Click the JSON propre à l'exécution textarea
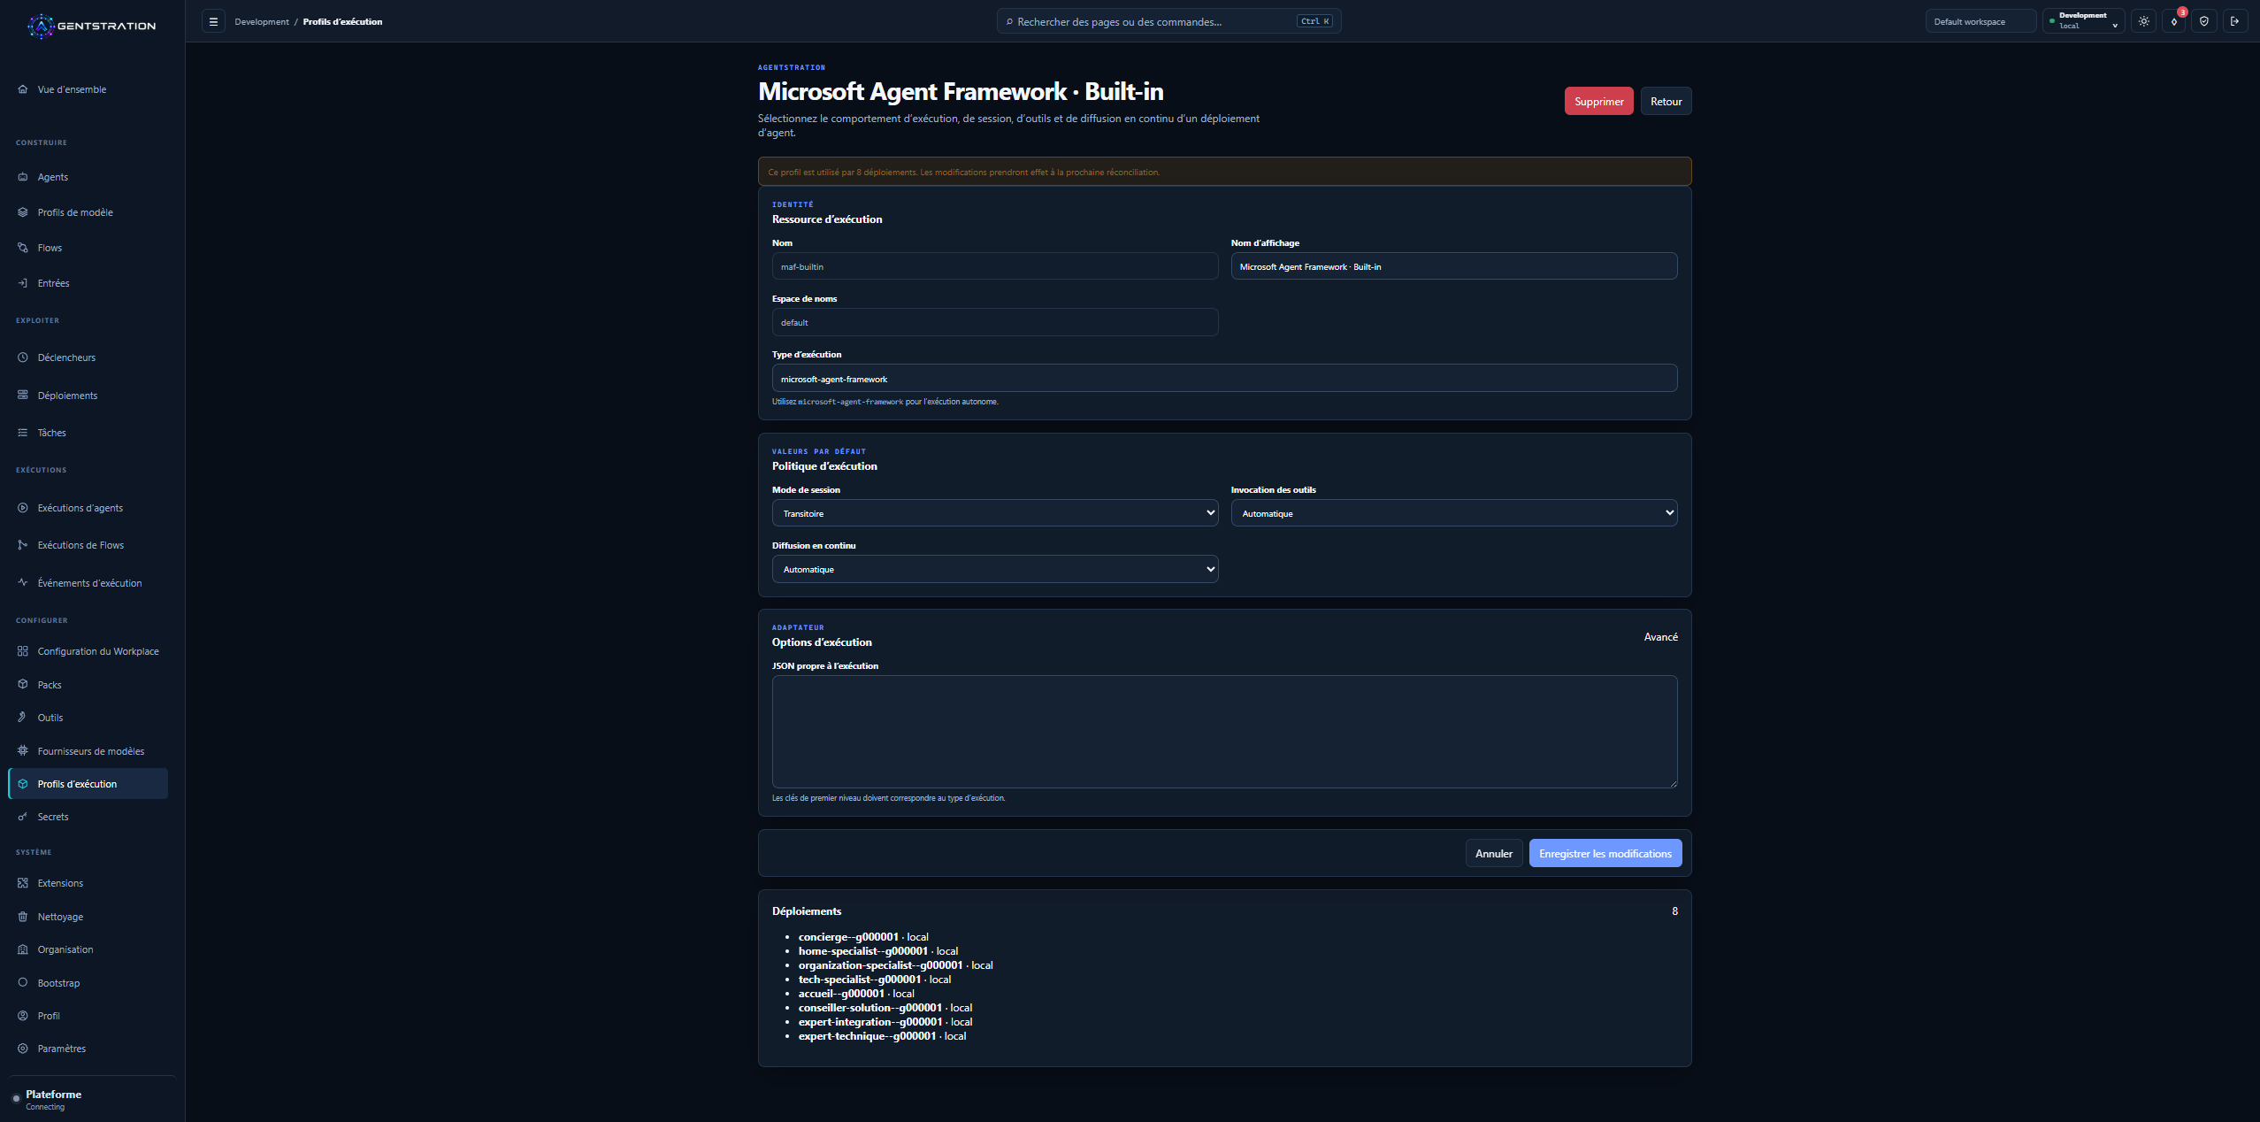This screenshot has width=2260, height=1122. pyautogui.click(x=1224, y=732)
